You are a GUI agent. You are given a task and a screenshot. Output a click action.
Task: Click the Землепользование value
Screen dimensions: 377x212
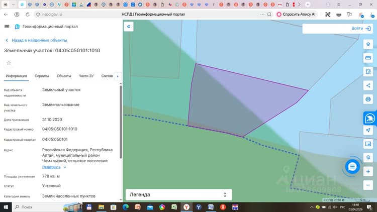pyautogui.click(x=61, y=105)
